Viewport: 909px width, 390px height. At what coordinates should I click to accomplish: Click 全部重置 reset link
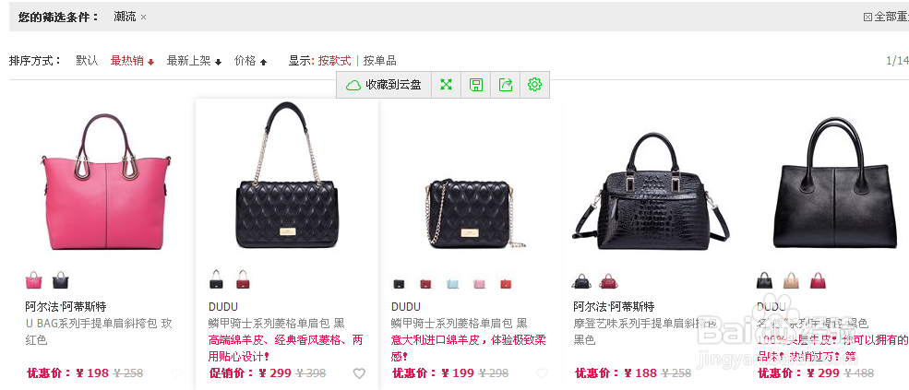(887, 18)
